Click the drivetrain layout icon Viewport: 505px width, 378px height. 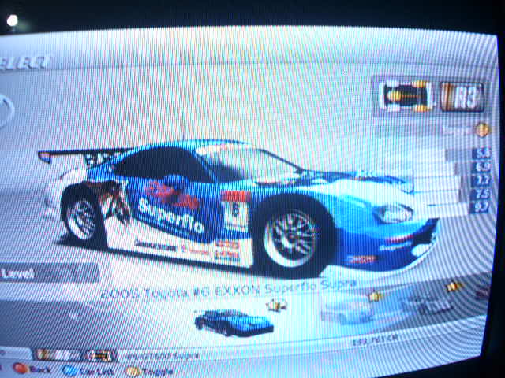[406, 97]
